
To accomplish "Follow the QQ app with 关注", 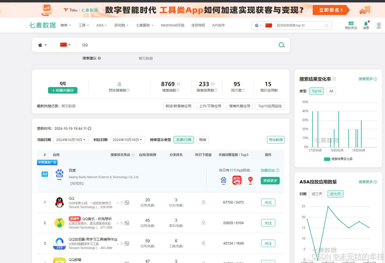I will click(x=268, y=202).
